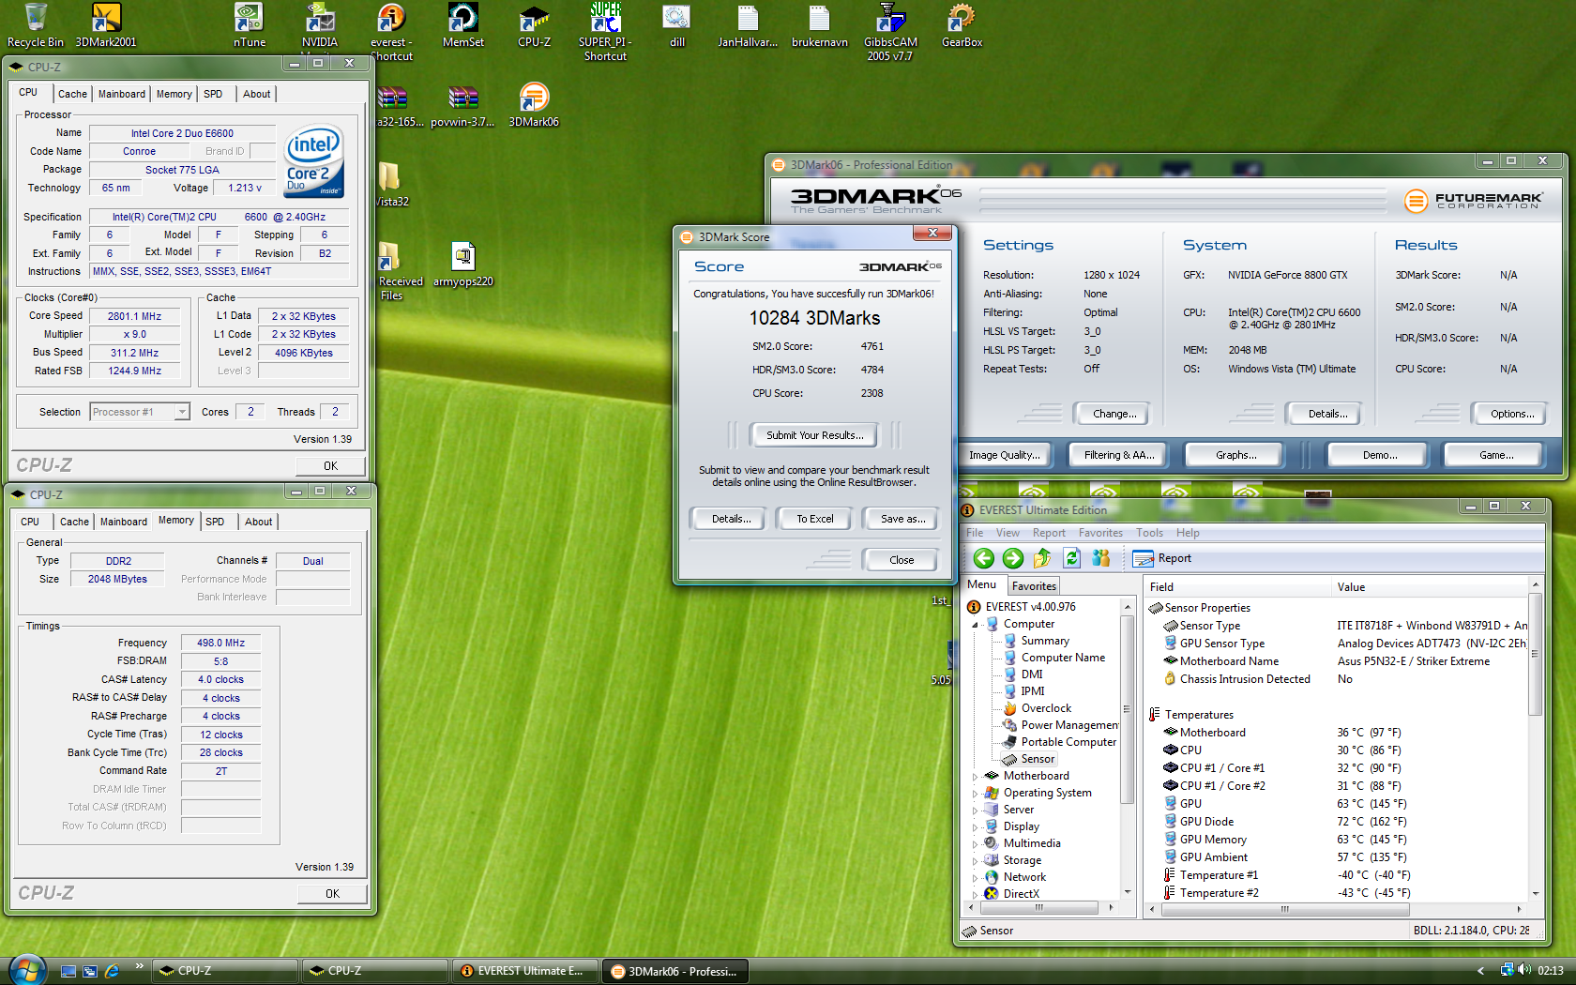Screen dimensions: 1576x985
Task: Switch to Mainboard tab in top CPU-Z
Action: [122, 94]
